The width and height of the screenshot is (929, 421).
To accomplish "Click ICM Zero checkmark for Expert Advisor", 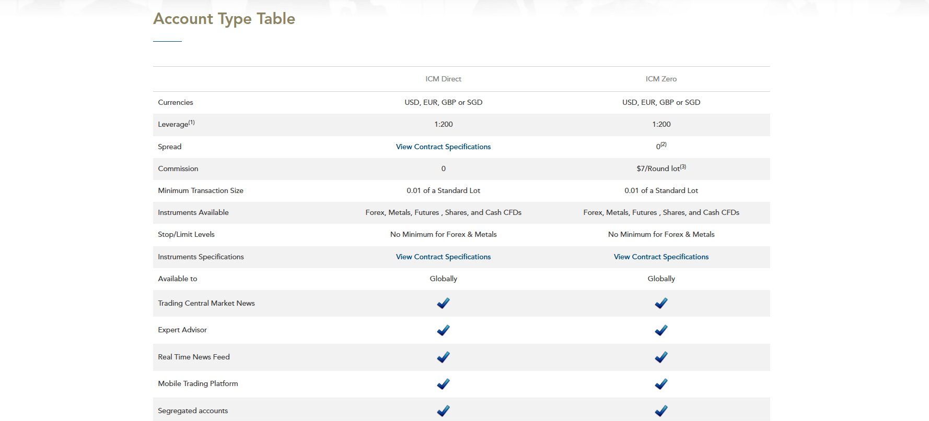I will click(x=661, y=330).
